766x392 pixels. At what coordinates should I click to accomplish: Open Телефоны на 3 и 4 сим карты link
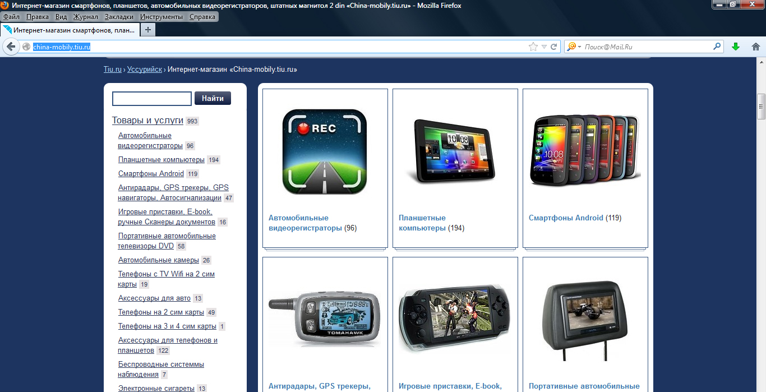tap(167, 326)
